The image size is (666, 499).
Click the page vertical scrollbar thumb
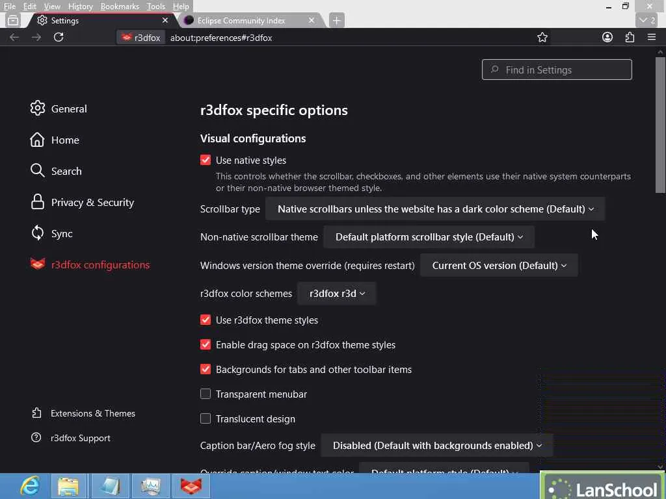659,125
